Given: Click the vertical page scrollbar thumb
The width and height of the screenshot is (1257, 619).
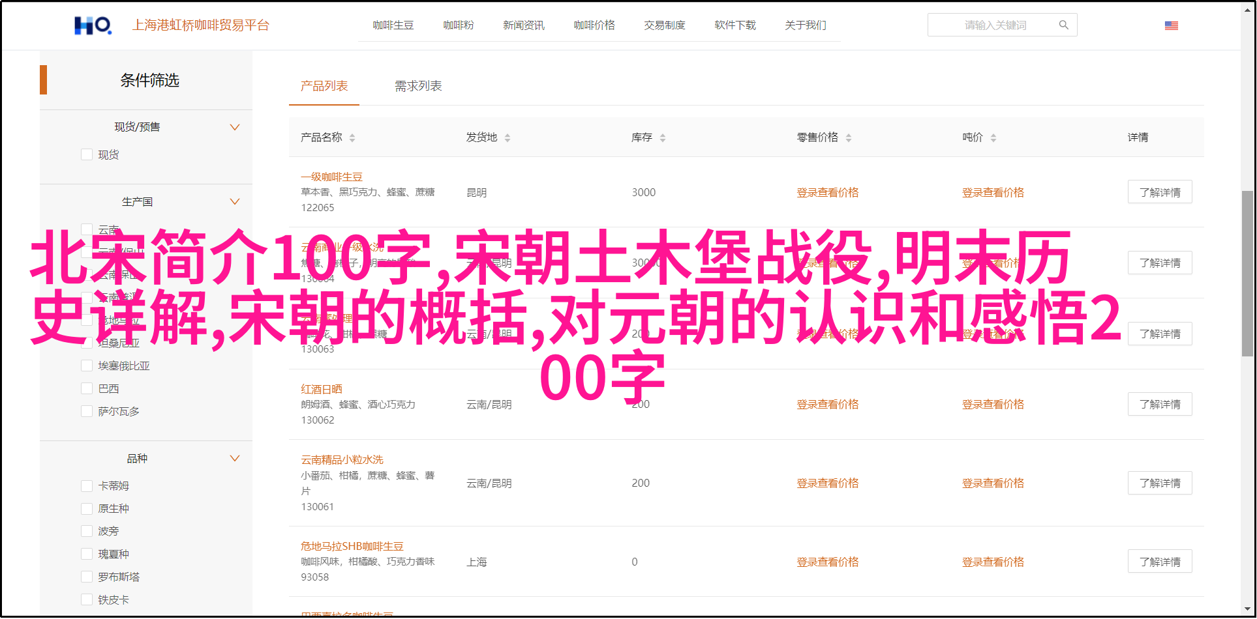Looking at the screenshot, I should tap(1247, 274).
